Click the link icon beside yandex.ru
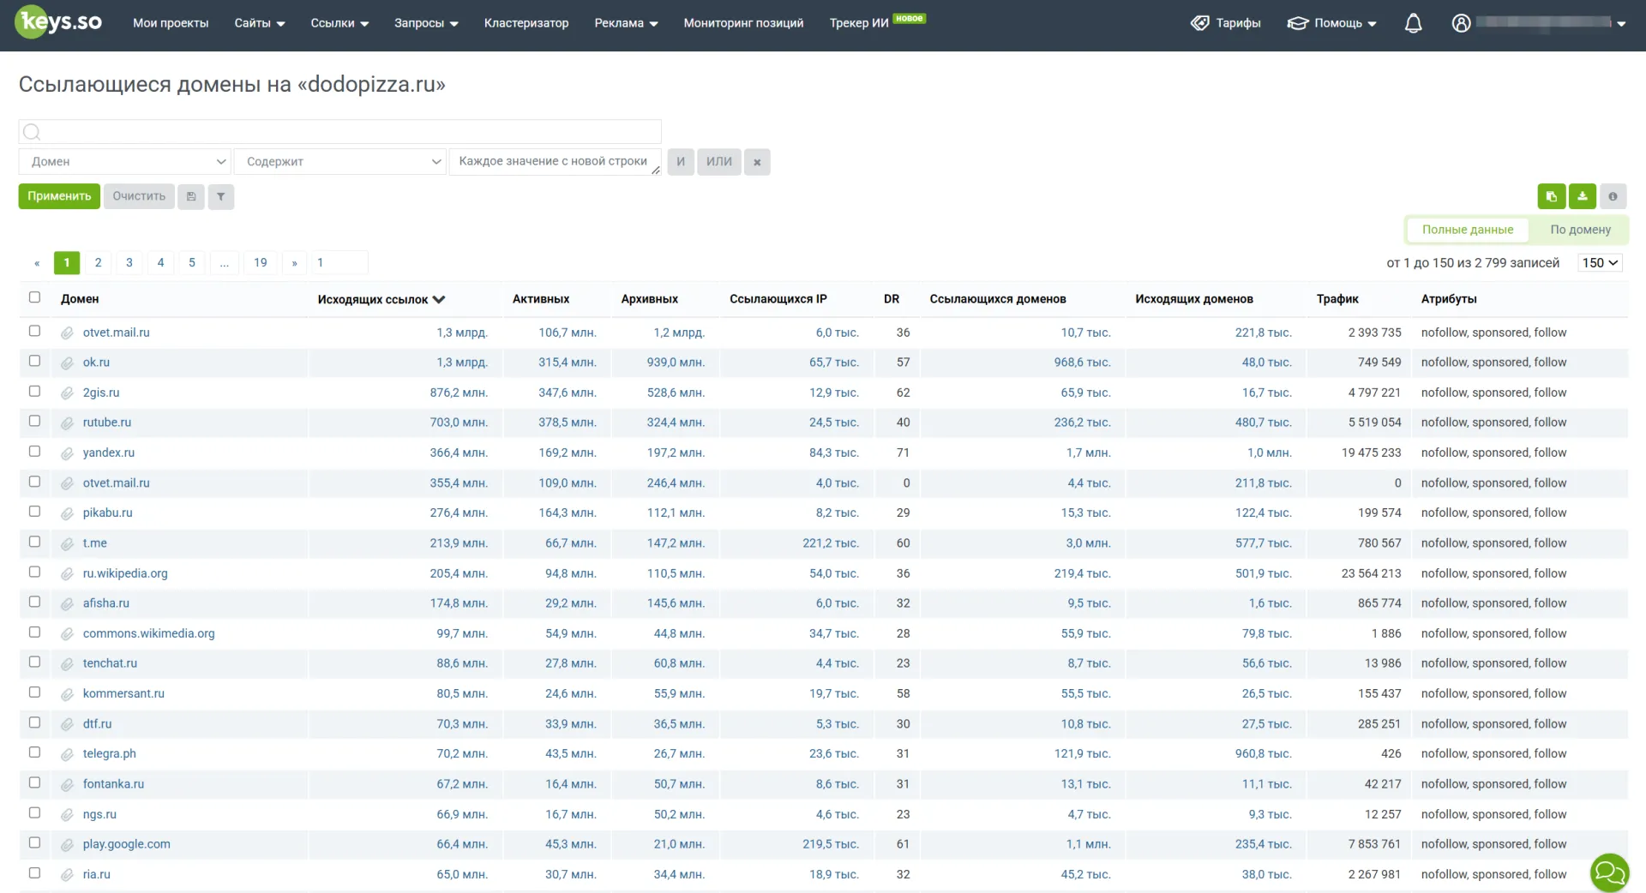 (x=67, y=453)
